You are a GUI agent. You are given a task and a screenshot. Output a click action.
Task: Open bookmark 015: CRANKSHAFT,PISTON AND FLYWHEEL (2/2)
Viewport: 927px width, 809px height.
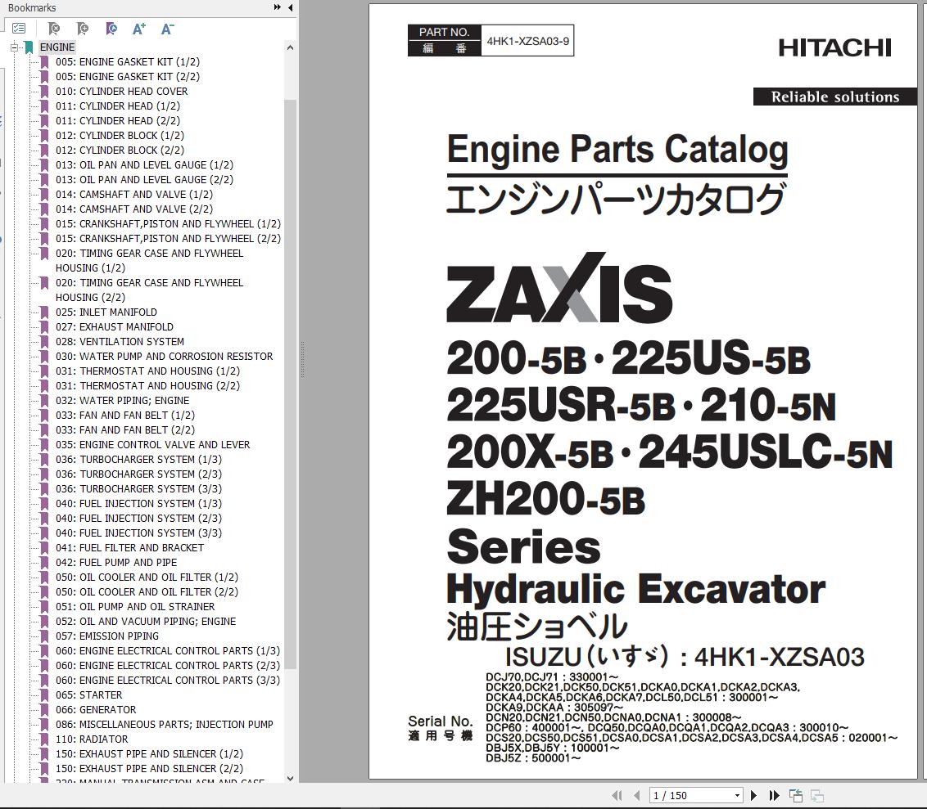tap(169, 239)
